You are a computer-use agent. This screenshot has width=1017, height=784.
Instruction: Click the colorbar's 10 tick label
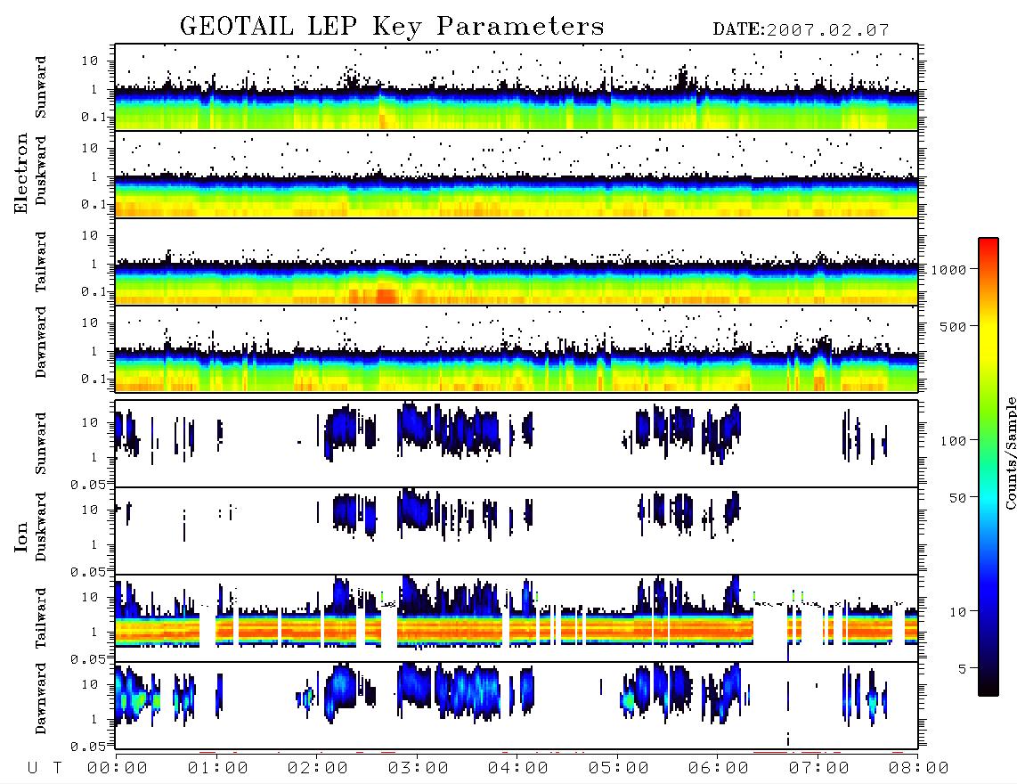pyautogui.click(x=957, y=612)
